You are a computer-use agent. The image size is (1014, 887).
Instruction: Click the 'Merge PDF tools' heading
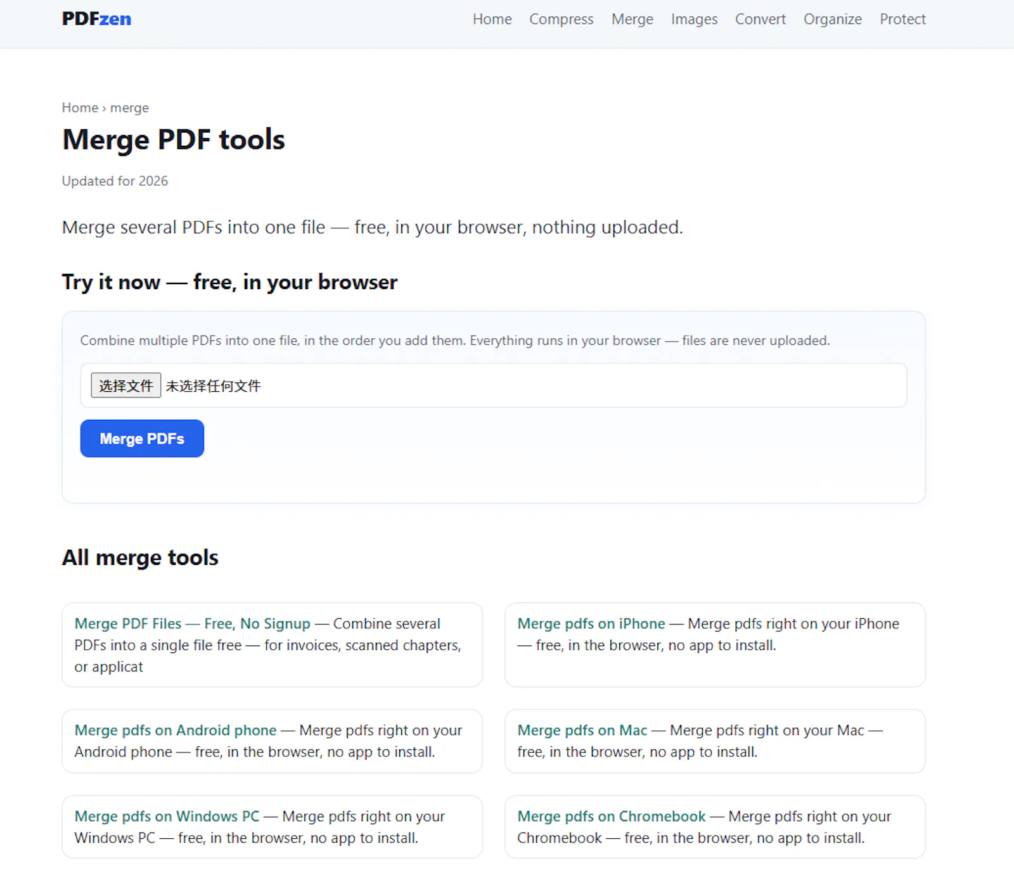[174, 139]
